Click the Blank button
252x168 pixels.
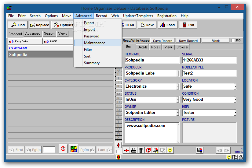pyautogui.click(x=216, y=41)
